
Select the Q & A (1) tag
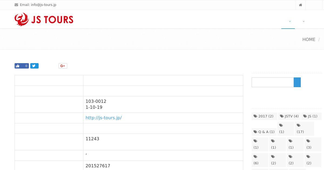[x=264, y=132]
